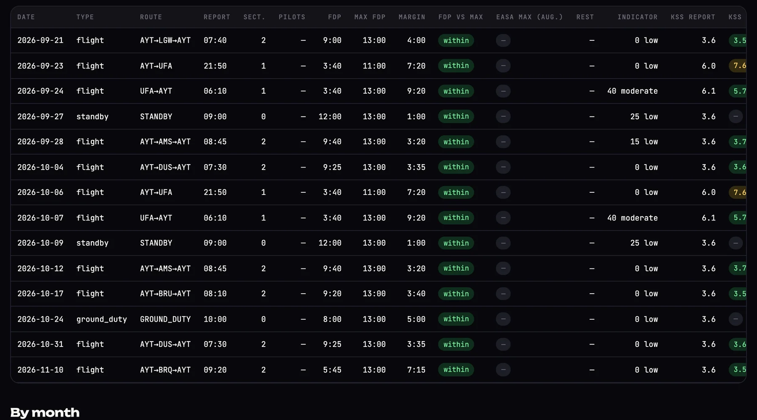
Task: Click the FDP VS MAX column header
Action: (461, 17)
